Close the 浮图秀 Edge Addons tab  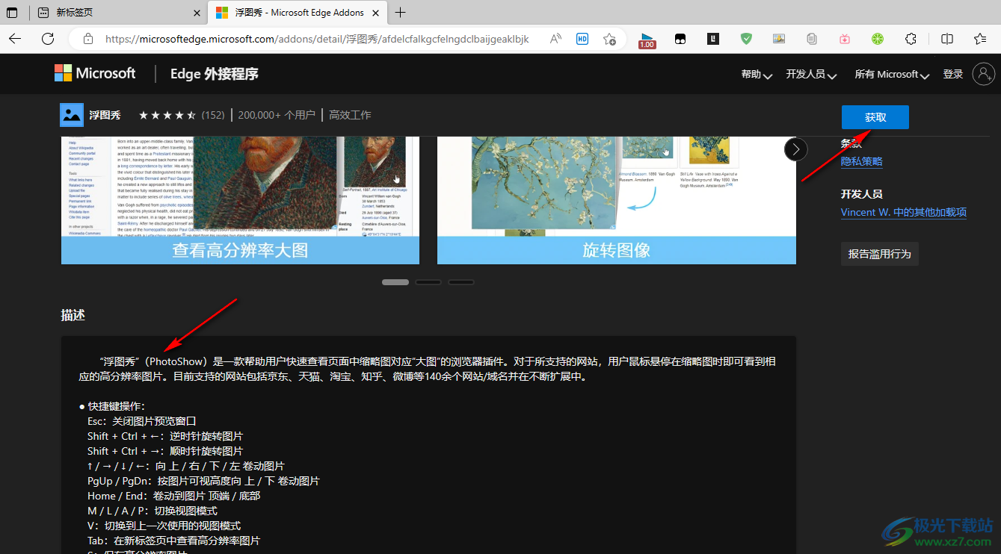point(375,13)
